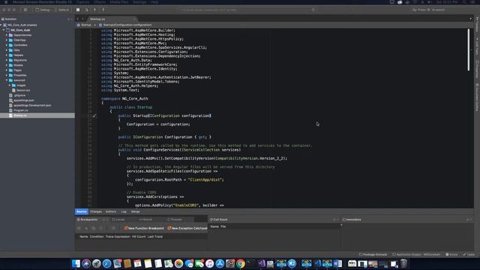Open Application Output pad in status bar
This screenshot has height=270, width=480.
point(417,255)
